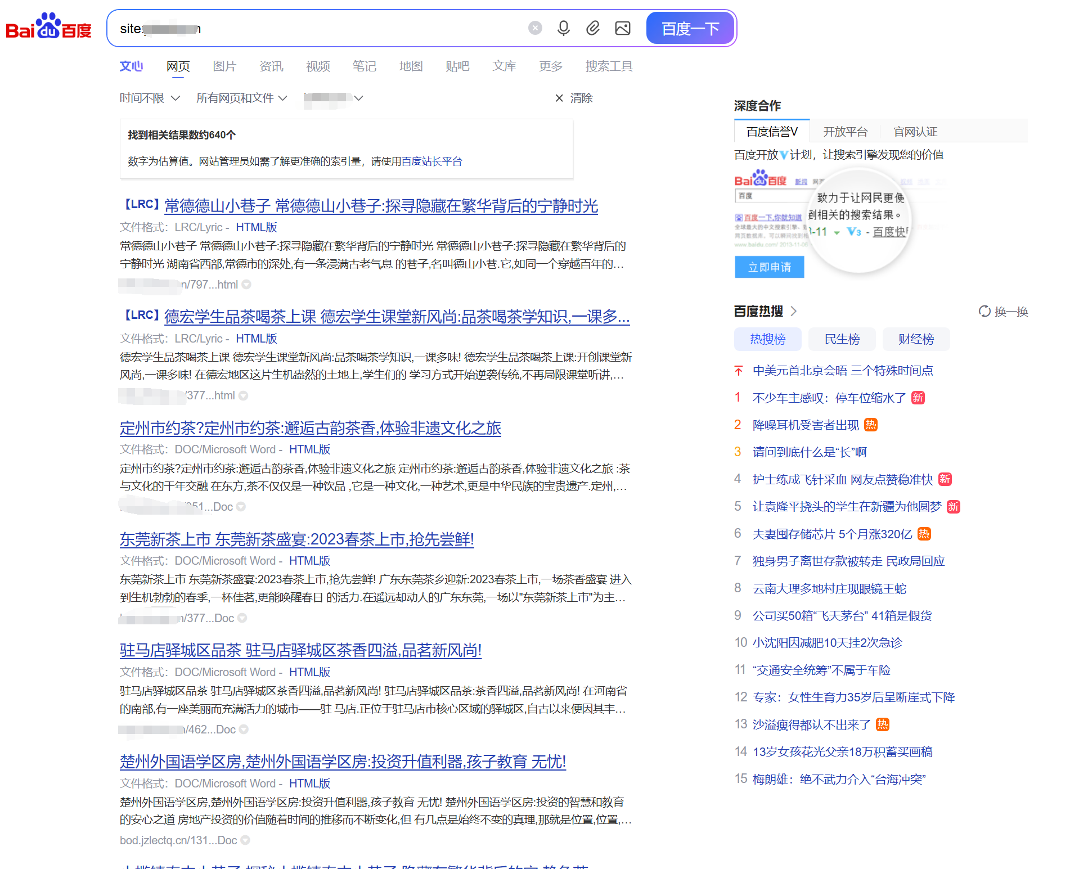
Task: Start voice search with microphone icon
Action: pyautogui.click(x=563, y=28)
